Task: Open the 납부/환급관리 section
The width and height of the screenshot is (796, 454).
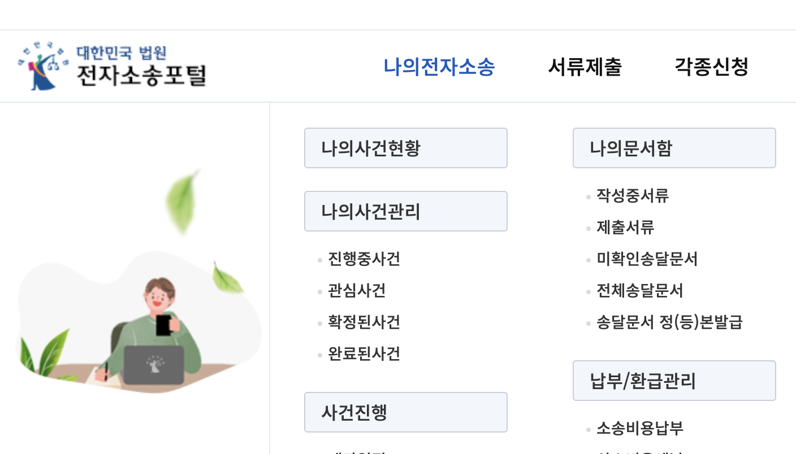Action: click(x=674, y=380)
